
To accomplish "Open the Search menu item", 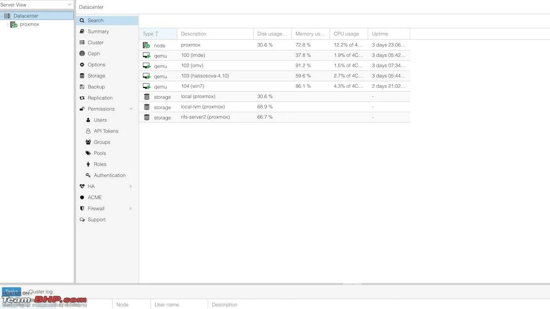I will click(107, 21).
